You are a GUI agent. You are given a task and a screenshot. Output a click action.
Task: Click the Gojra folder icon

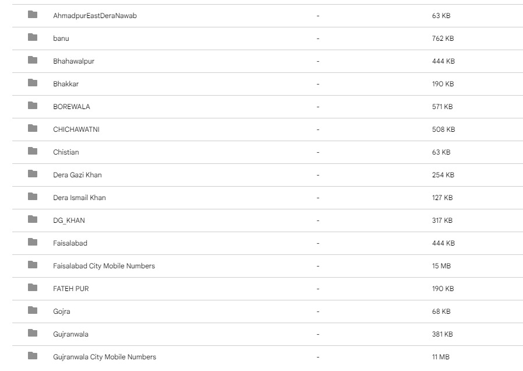33,310
